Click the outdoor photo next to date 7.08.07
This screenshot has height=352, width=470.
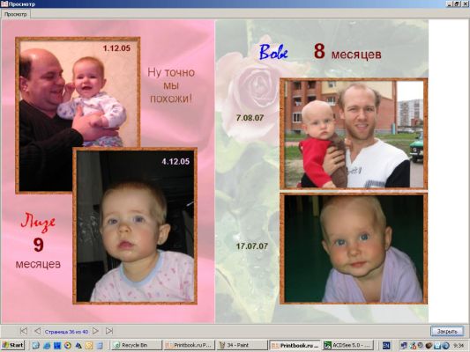coord(354,134)
